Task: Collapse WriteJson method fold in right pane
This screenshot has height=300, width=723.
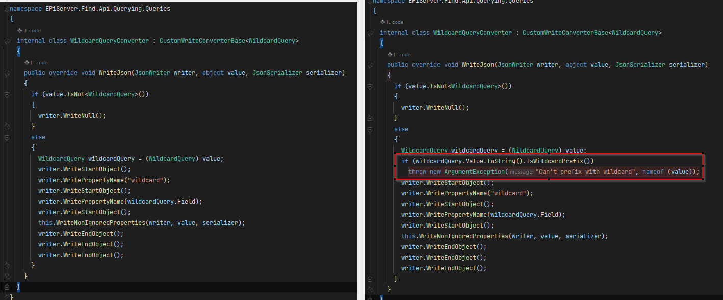Action: [370, 65]
